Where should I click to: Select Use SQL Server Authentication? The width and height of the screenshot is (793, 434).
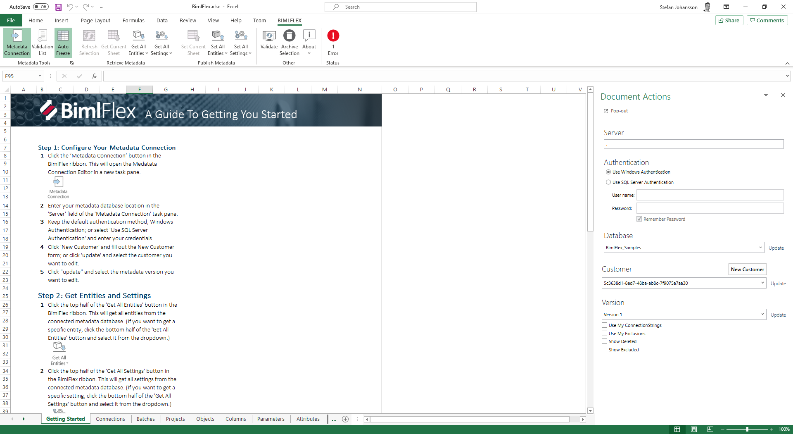(x=608, y=182)
